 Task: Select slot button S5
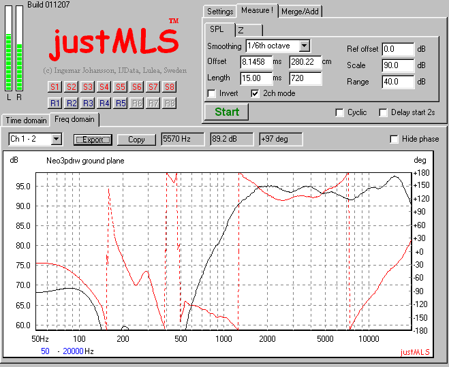(121, 86)
